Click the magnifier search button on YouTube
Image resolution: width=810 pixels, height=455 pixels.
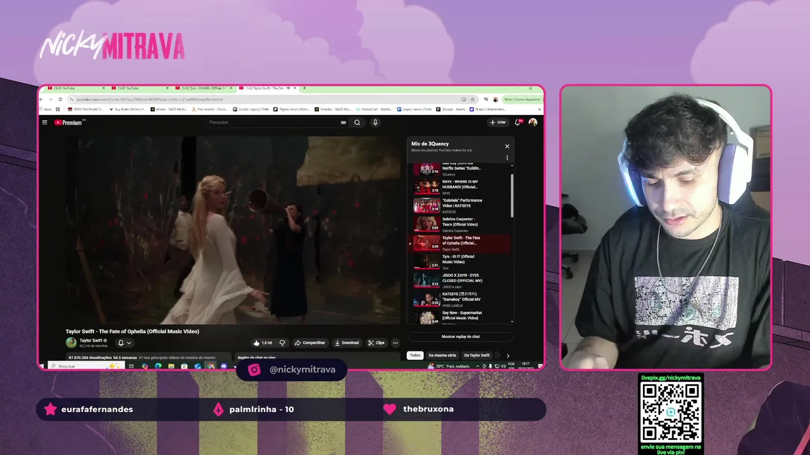(357, 123)
